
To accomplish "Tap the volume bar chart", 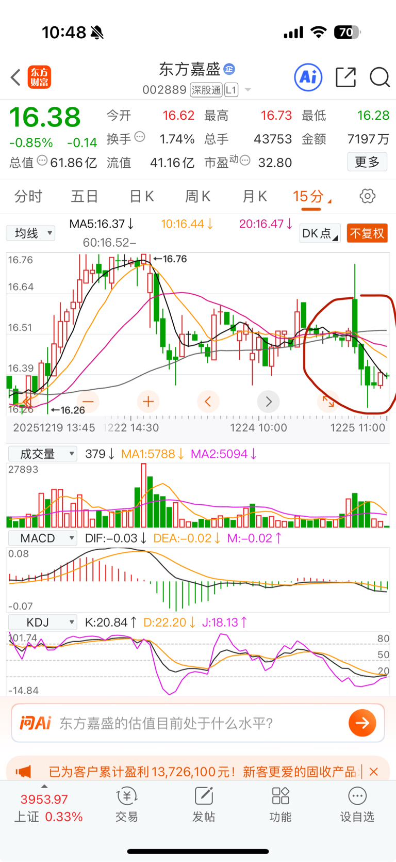I will (198, 496).
